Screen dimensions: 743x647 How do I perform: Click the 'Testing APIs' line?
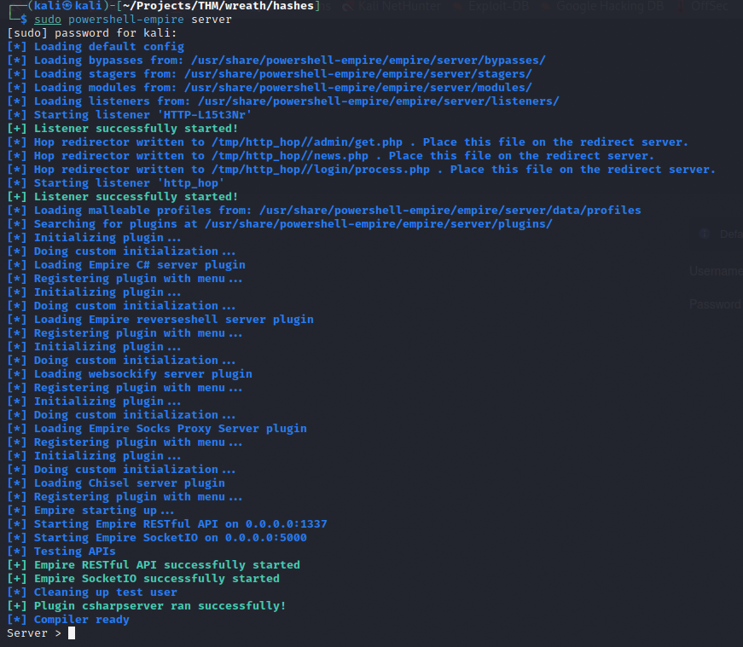[x=61, y=552]
